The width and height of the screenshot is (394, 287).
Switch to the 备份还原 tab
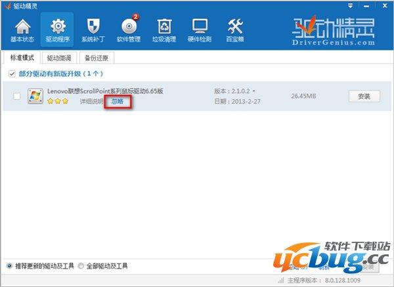tap(97, 58)
